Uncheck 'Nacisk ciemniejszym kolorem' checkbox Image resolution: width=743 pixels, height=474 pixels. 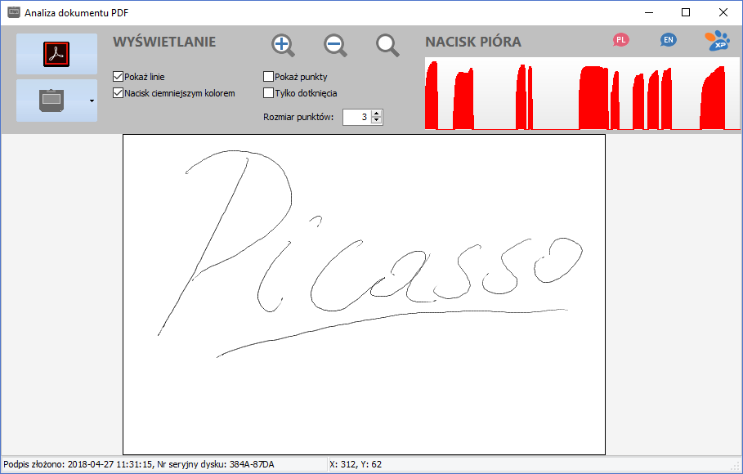(x=118, y=93)
